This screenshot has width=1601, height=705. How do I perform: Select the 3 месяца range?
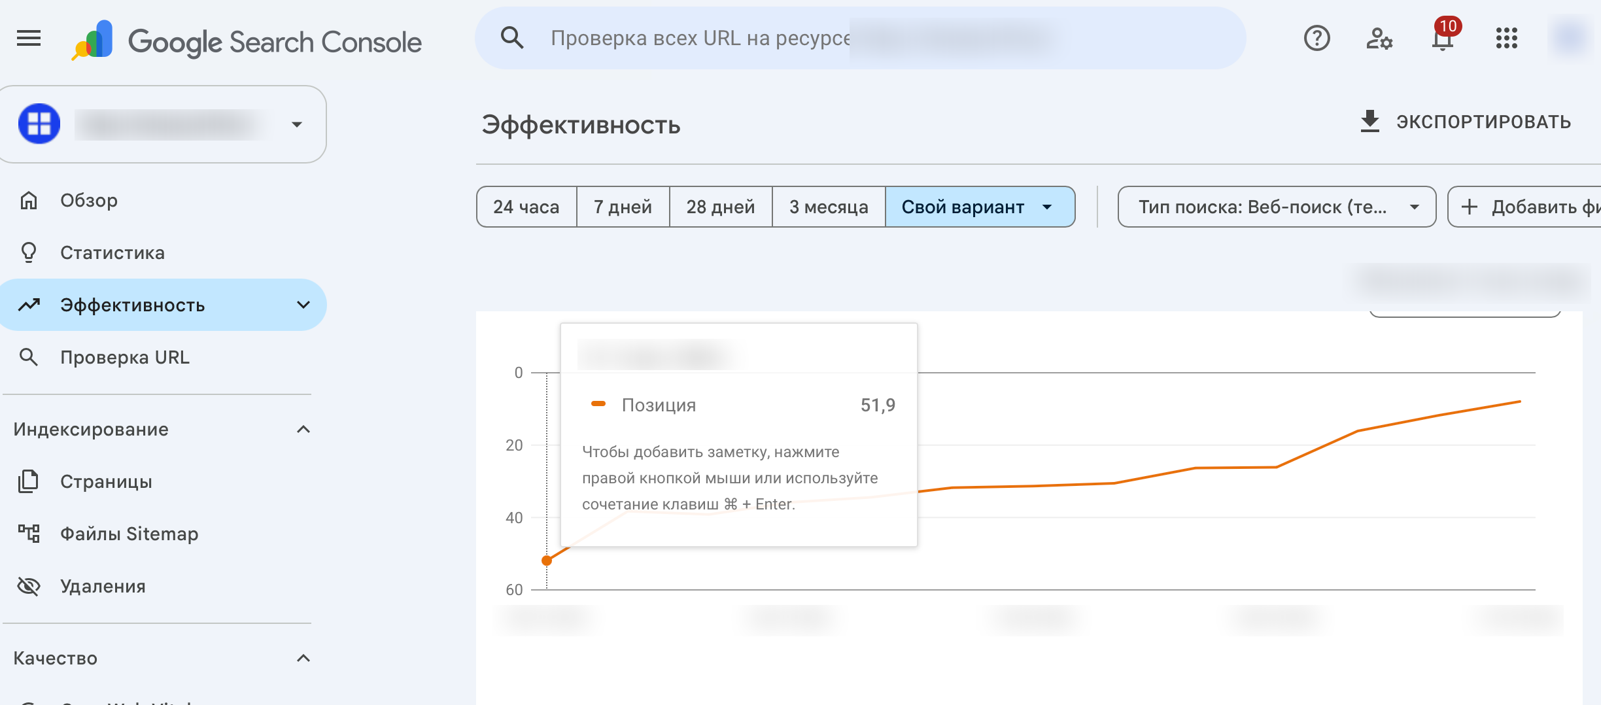[x=829, y=207]
